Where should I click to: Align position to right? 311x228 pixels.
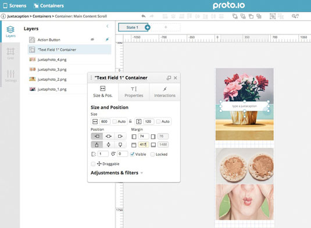[120, 136]
